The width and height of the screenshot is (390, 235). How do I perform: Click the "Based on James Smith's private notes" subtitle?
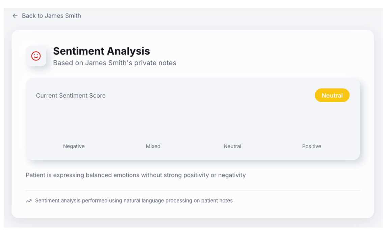coord(115,63)
